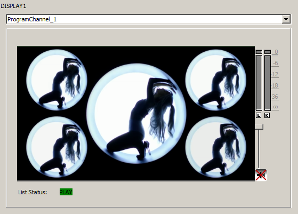The image size is (298, 214).
Task: Click the DISPLAY1 panel title
Action: (x=13, y=6)
